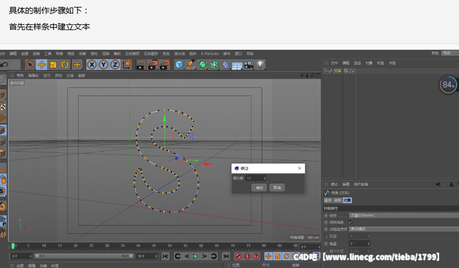Switch to the 坐标 tab
The image size is (459, 268).
337,200
